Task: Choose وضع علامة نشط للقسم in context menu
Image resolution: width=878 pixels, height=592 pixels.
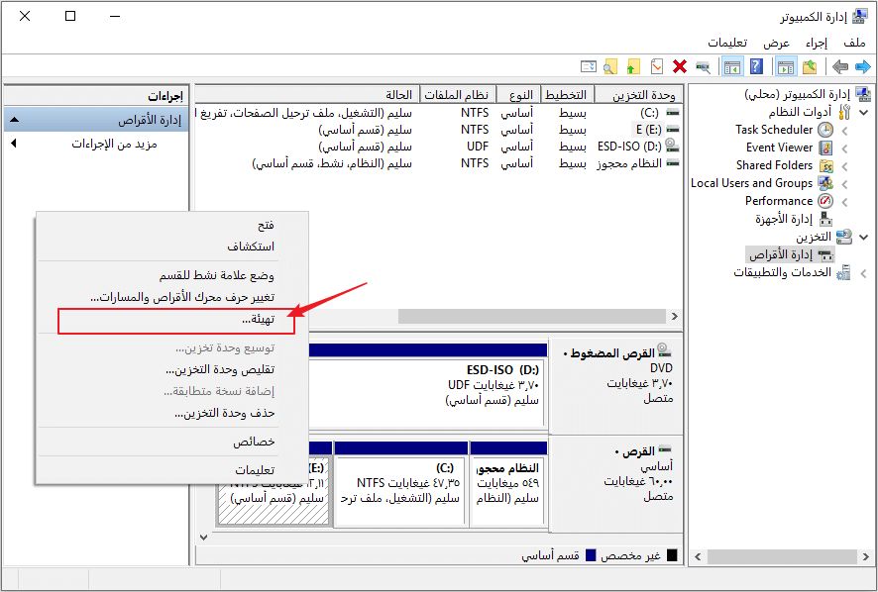Action: pyautogui.click(x=173, y=275)
